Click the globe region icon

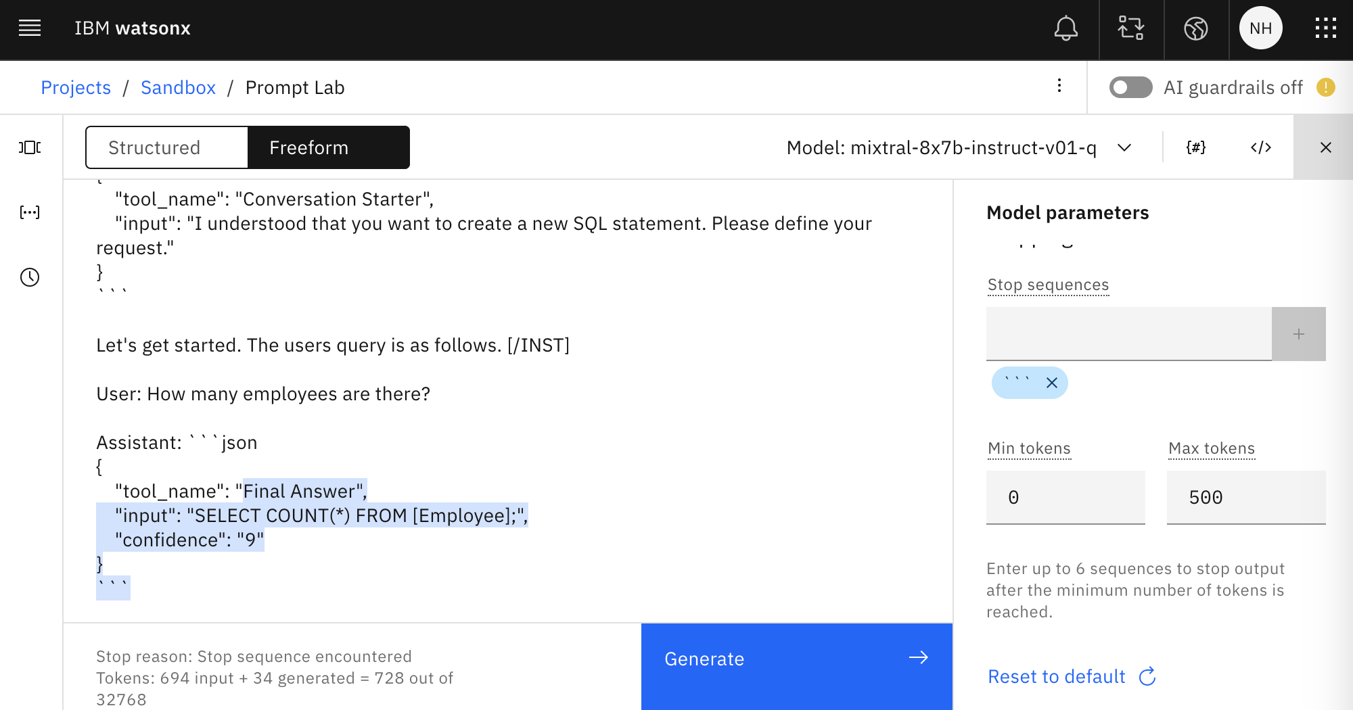[x=1195, y=28]
